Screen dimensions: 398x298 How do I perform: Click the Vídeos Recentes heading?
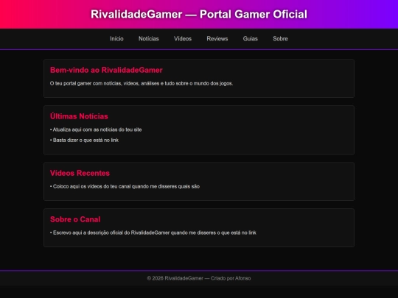pos(80,173)
